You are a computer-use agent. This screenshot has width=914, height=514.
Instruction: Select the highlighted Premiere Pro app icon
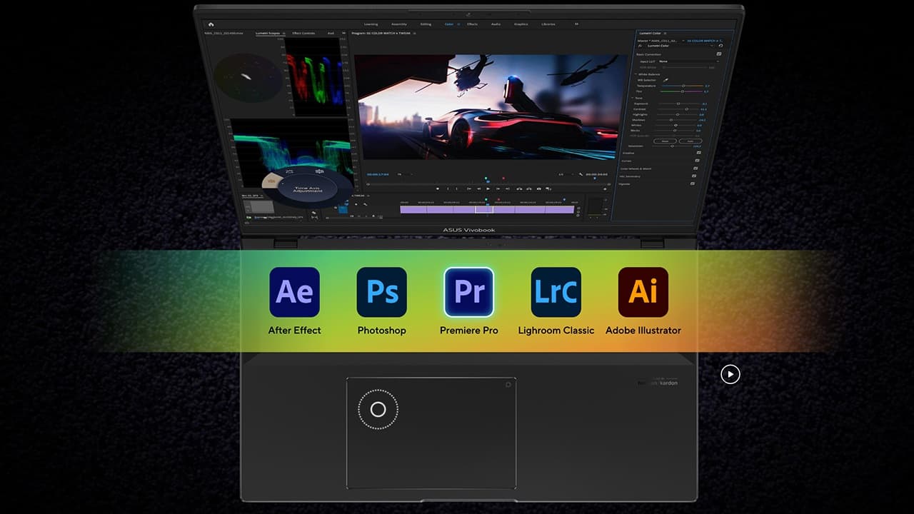point(468,292)
